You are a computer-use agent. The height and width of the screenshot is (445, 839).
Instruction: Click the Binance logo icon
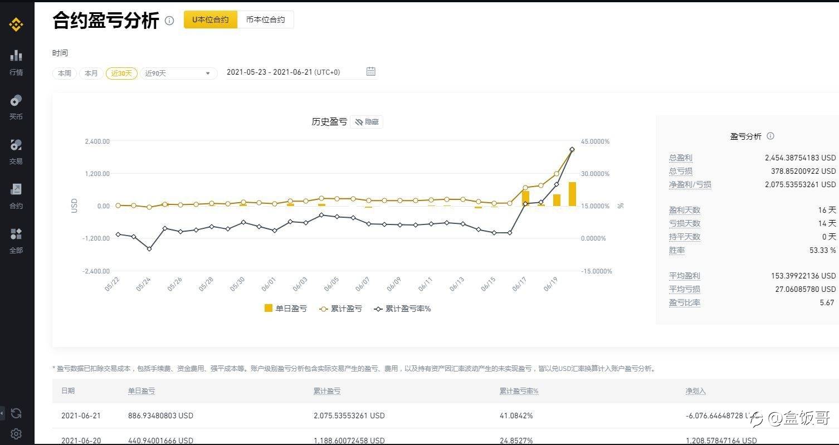click(x=16, y=25)
